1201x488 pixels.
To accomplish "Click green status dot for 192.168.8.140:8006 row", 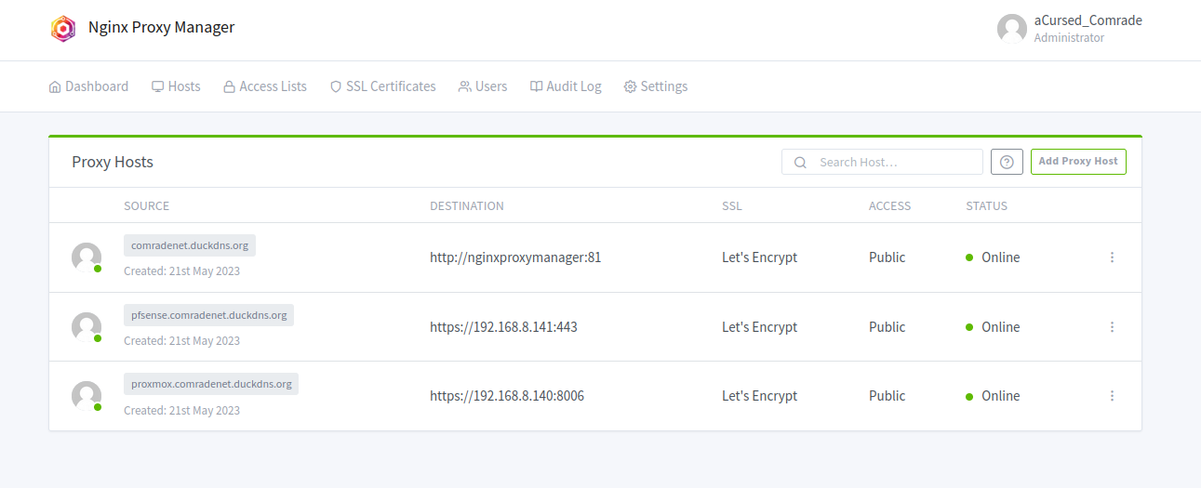I will point(969,397).
